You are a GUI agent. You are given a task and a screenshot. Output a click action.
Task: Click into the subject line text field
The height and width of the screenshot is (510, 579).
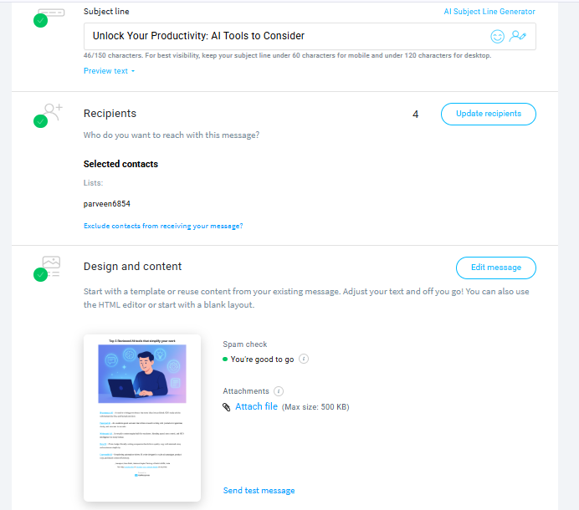click(284, 36)
